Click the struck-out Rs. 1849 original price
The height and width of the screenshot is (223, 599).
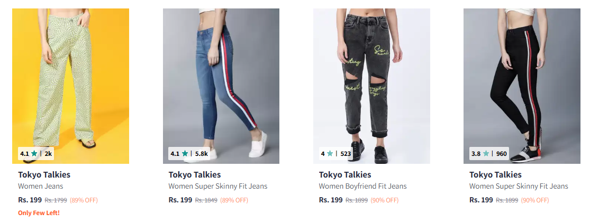(206, 200)
